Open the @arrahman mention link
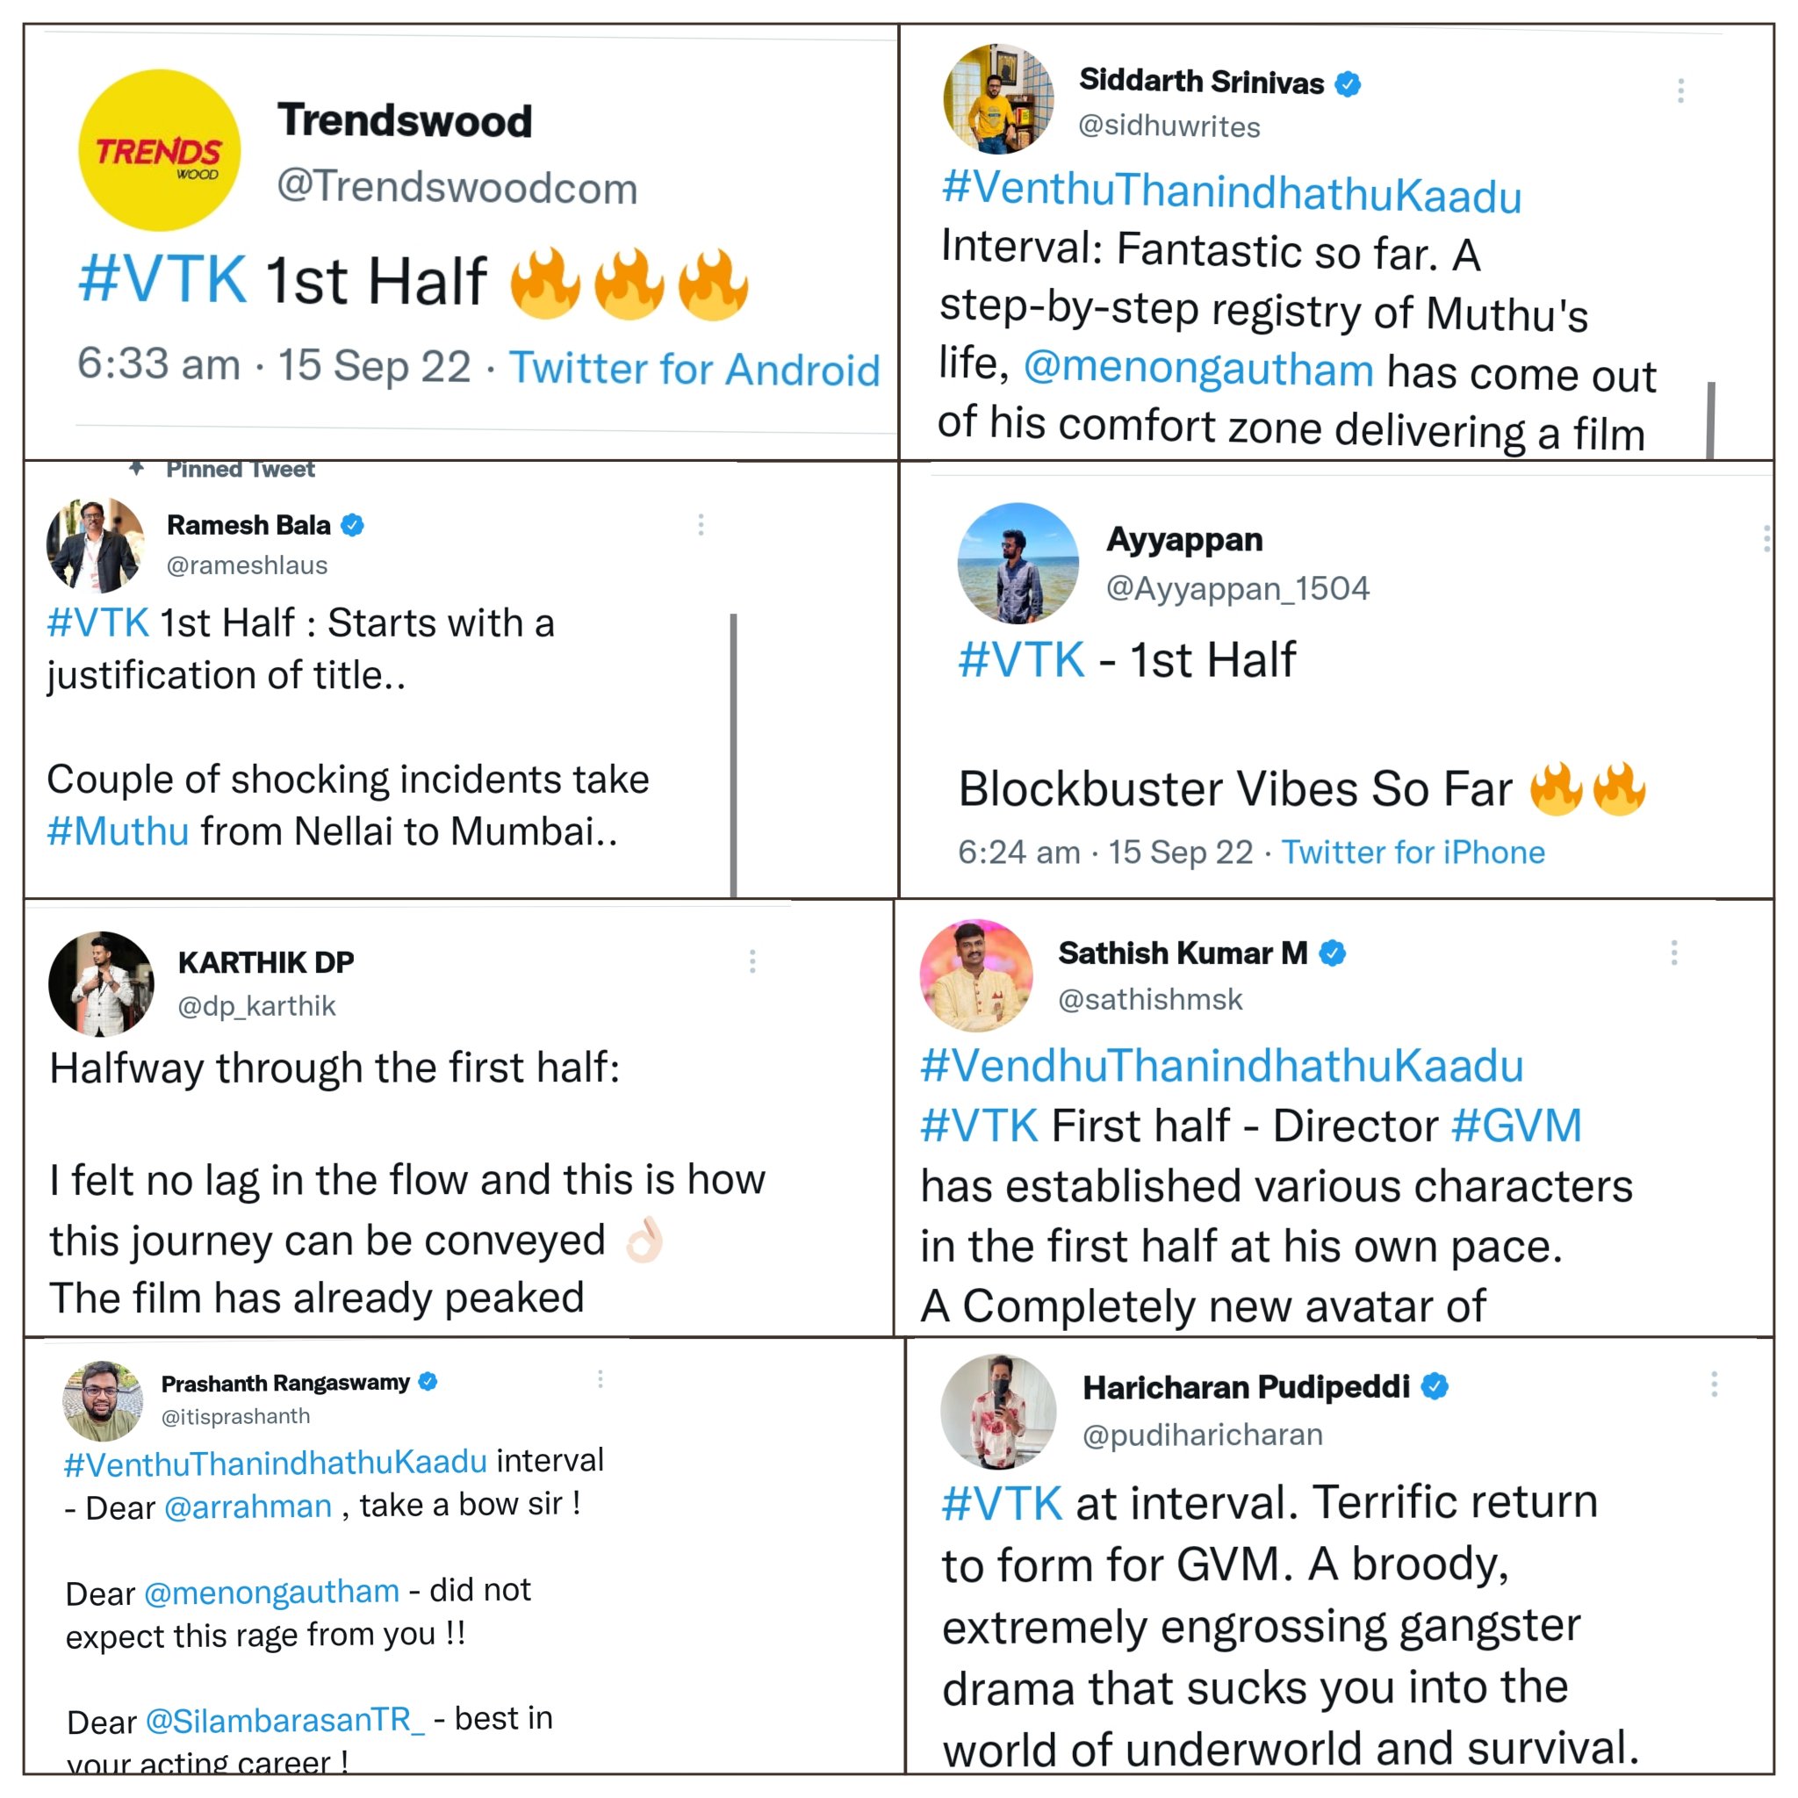This screenshot has height=1798, width=1798. (x=248, y=1507)
